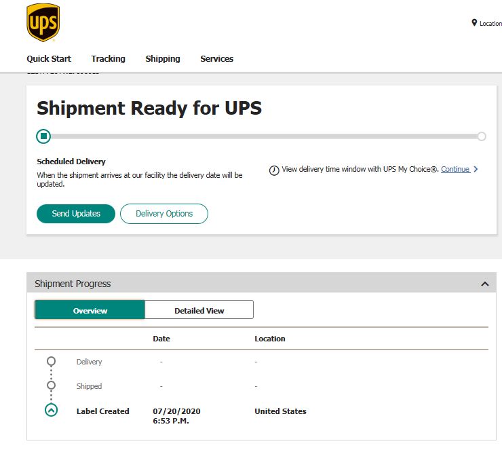Collapse the Shipment Progress panel
The width and height of the screenshot is (502, 452).
tap(484, 284)
